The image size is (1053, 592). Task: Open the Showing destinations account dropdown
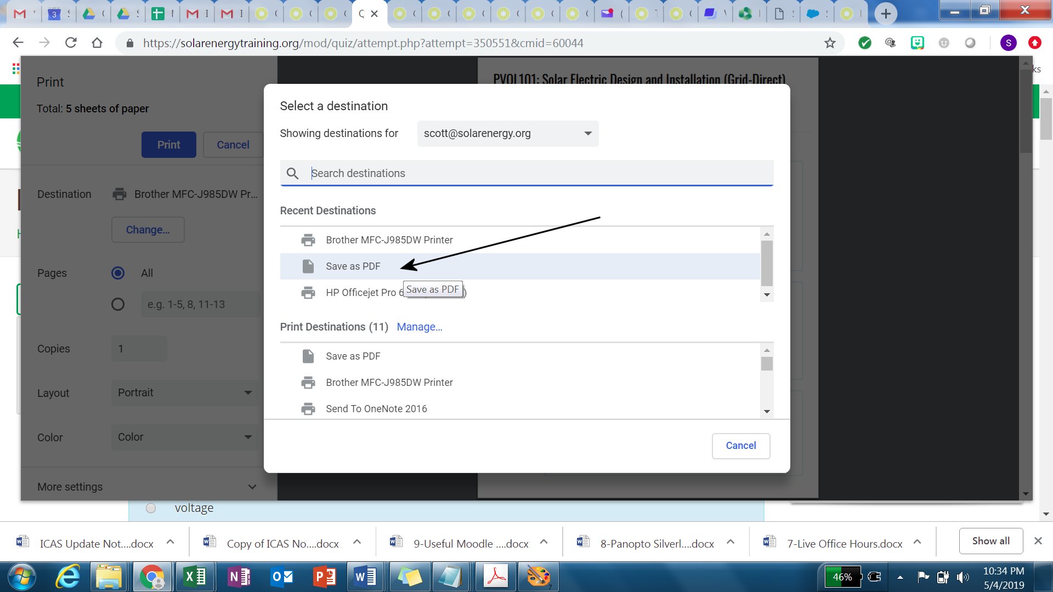pyautogui.click(x=507, y=133)
